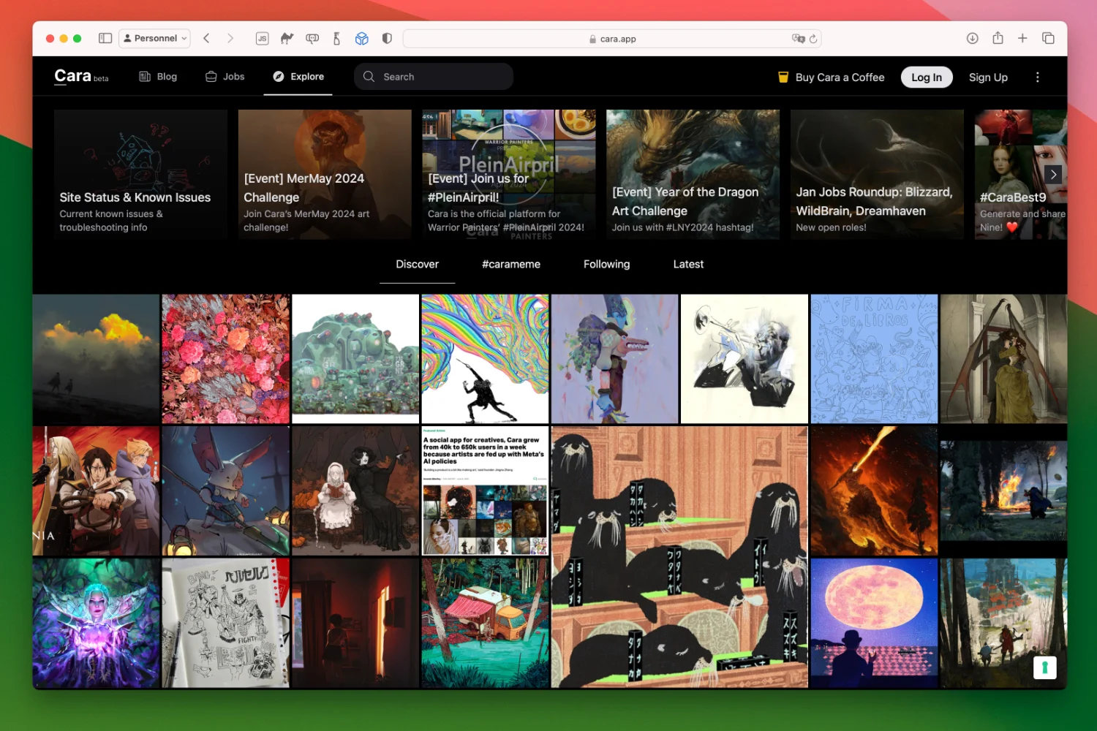
Task: Open the fiery dragon lava artwork
Action: pyautogui.click(x=874, y=491)
